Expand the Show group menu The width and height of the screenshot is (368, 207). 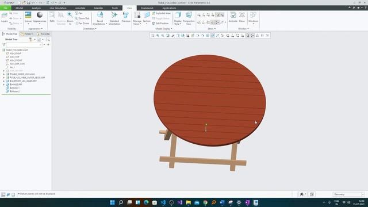(x=212, y=29)
